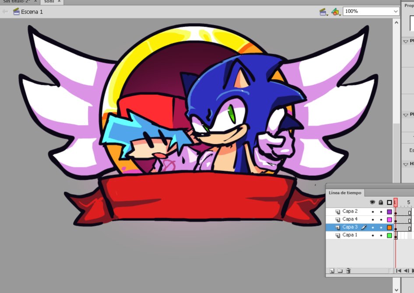Click the trash icon to delete layer
Screen dimensions: 414x293
point(348,271)
